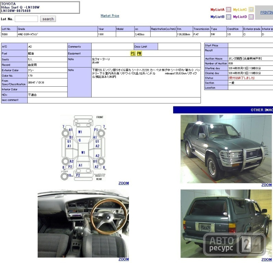The width and height of the screenshot is (273, 263).
Task: Click the Exterior grade column header
Action: pyautogui.click(x=252, y=29)
